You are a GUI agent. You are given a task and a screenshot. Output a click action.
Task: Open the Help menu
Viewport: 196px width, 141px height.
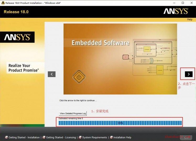click(190, 19)
